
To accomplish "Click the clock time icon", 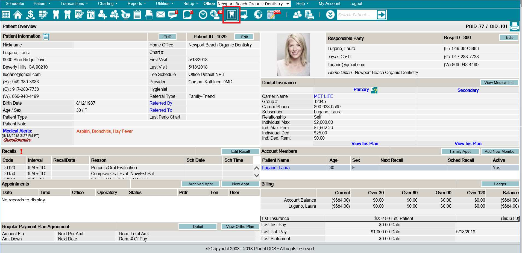I will coord(203,14).
